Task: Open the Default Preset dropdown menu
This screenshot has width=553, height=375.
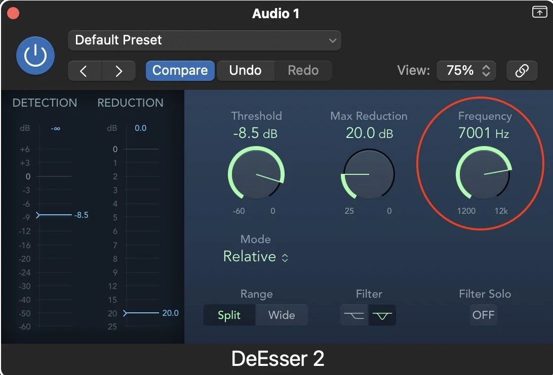Action: 205,40
